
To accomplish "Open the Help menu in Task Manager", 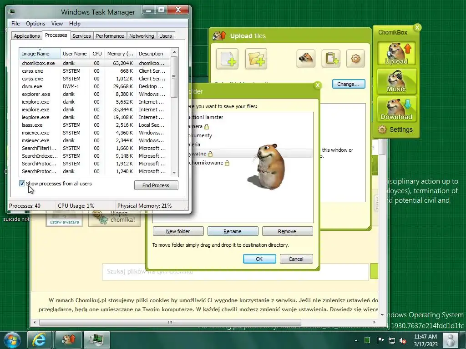I will click(x=75, y=24).
